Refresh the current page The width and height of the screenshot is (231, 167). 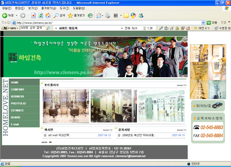pos(41,15)
